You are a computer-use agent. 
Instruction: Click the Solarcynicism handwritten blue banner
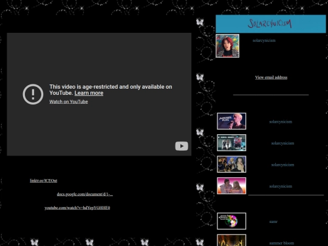click(271, 24)
